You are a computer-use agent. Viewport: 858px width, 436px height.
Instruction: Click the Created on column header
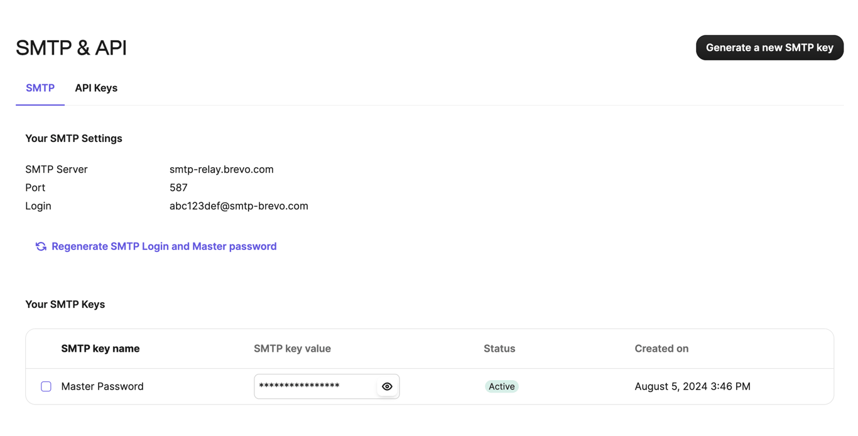[661, 349]
